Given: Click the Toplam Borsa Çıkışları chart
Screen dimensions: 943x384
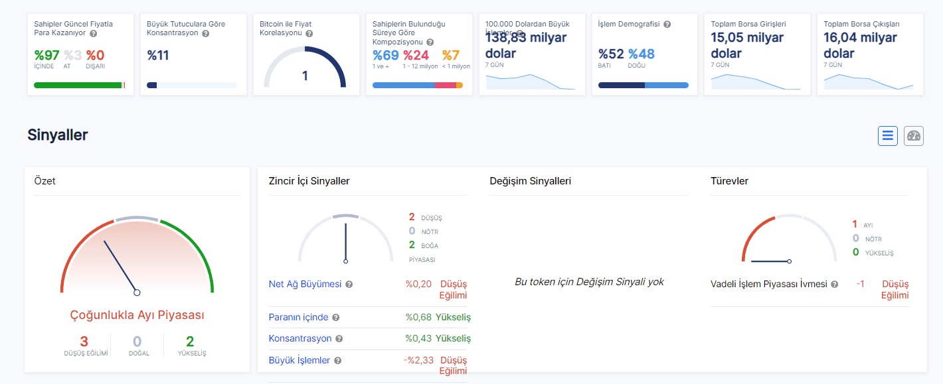Looking at the screenshot, I should tap(868, 82).
